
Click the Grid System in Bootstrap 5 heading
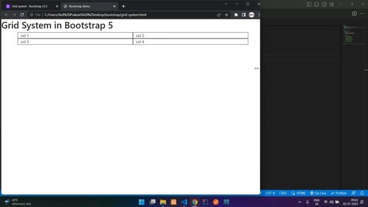click(57, 25)
